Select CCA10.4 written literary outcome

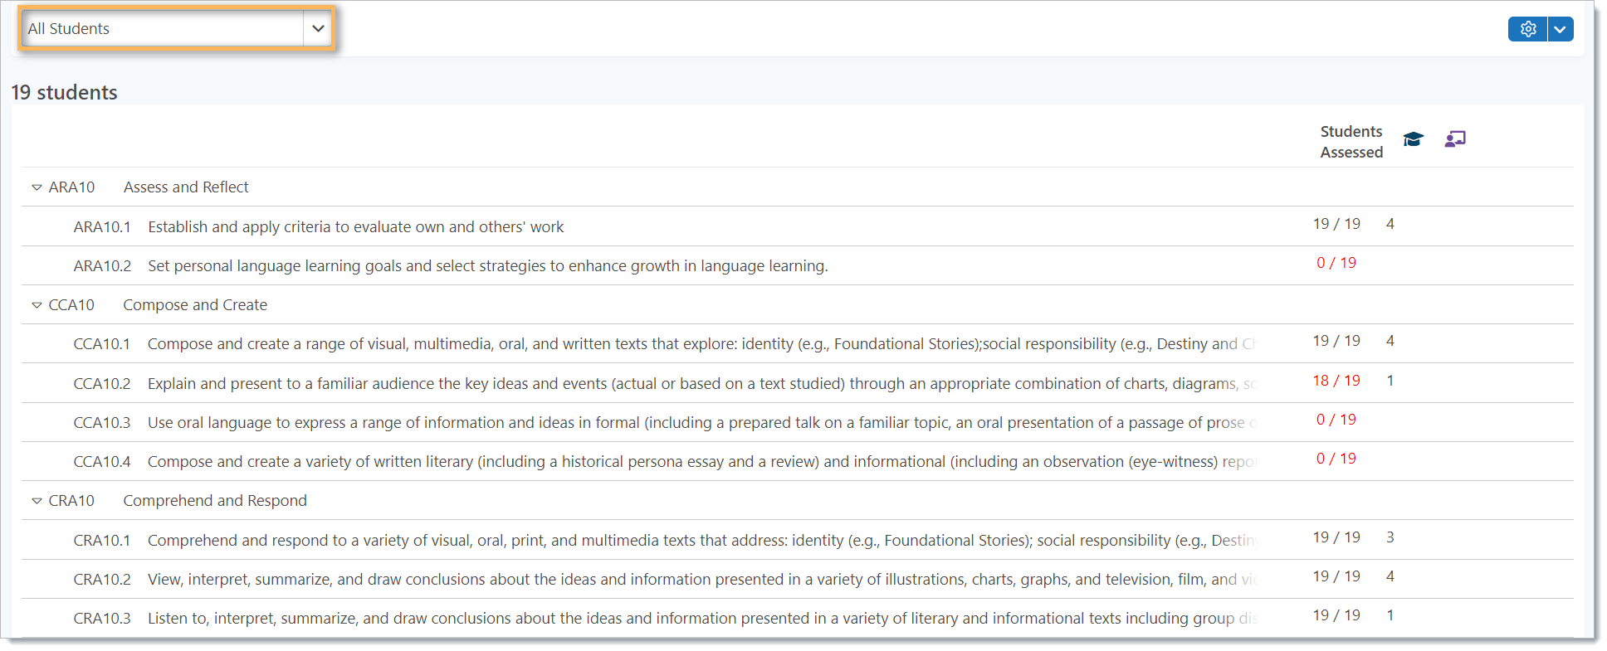tap(797, 461)
